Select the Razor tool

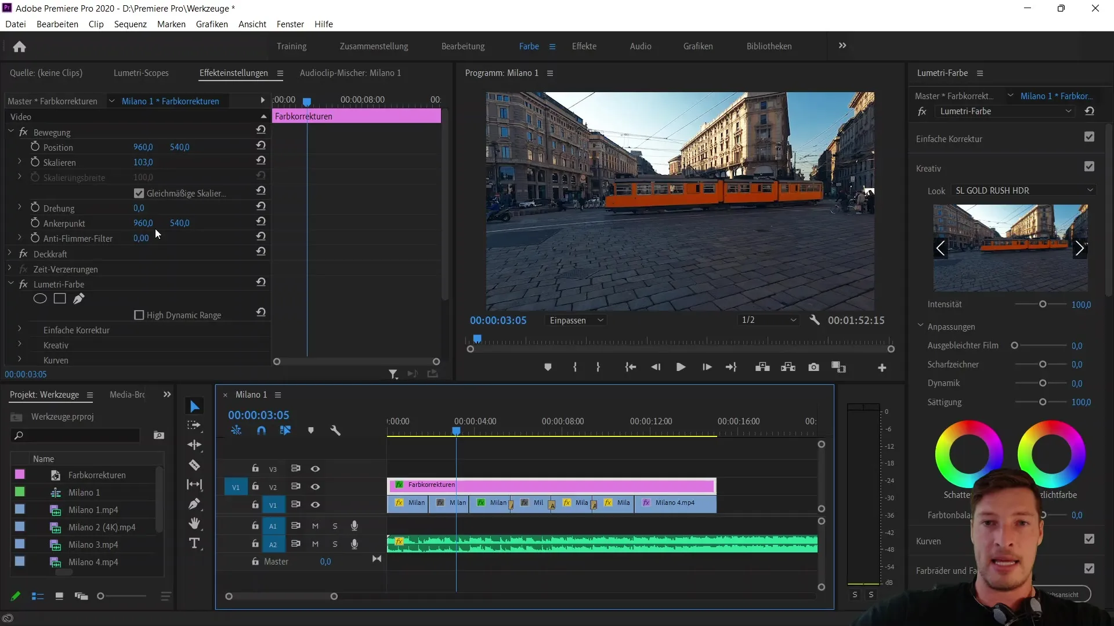pyautogui.click(x=194, y=465)
